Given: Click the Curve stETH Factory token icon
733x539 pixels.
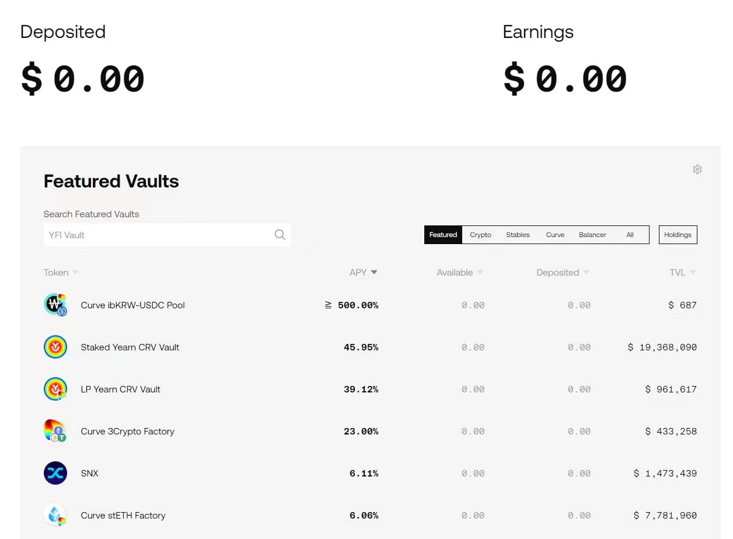Looking at the screenshot, I should [55, 515].
